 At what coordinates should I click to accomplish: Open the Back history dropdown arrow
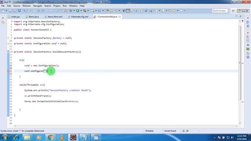(x=178, y=11)
